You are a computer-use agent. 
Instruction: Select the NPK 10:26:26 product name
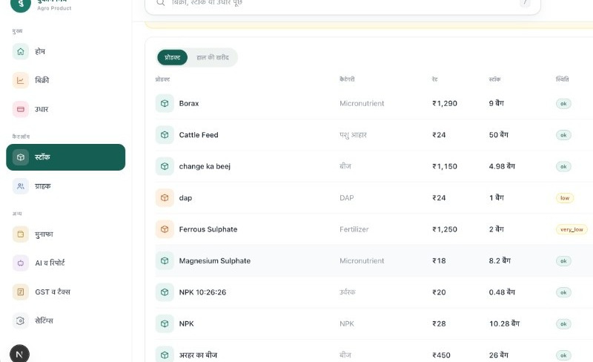click(202, 292)
